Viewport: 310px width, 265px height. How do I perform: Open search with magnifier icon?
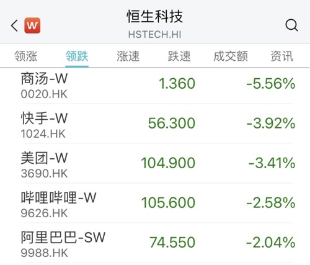tap(291, 25)
